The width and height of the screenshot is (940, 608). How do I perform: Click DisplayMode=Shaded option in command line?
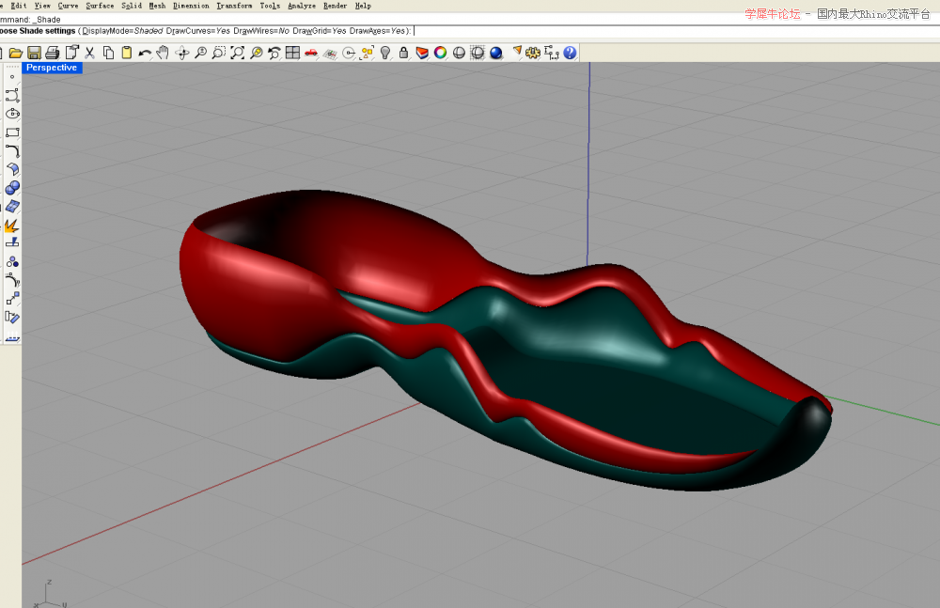pyautogui.click(x=122, y=31)
